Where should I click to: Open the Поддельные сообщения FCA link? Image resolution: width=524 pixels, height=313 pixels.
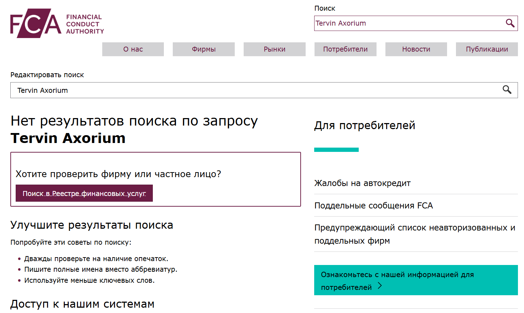(x=373, y=205)
